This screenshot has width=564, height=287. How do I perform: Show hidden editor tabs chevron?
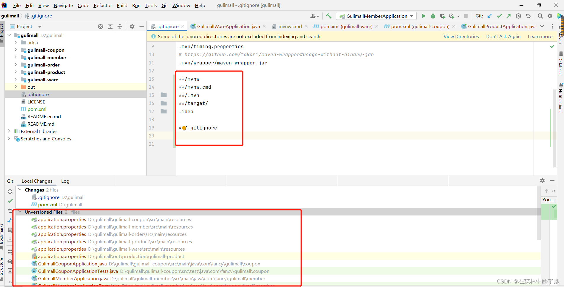click(542, 26)
